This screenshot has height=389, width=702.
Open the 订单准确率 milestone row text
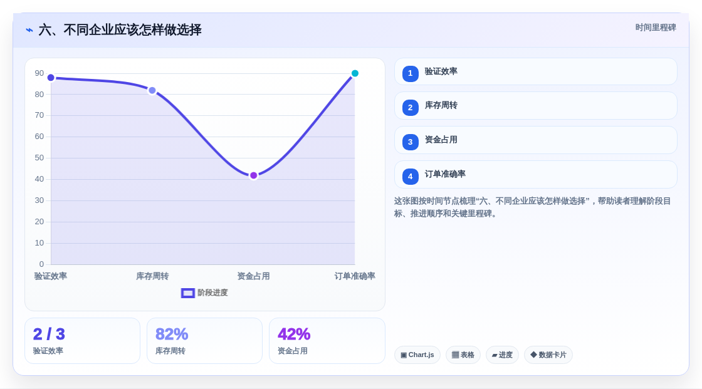(x=445, y=174)
